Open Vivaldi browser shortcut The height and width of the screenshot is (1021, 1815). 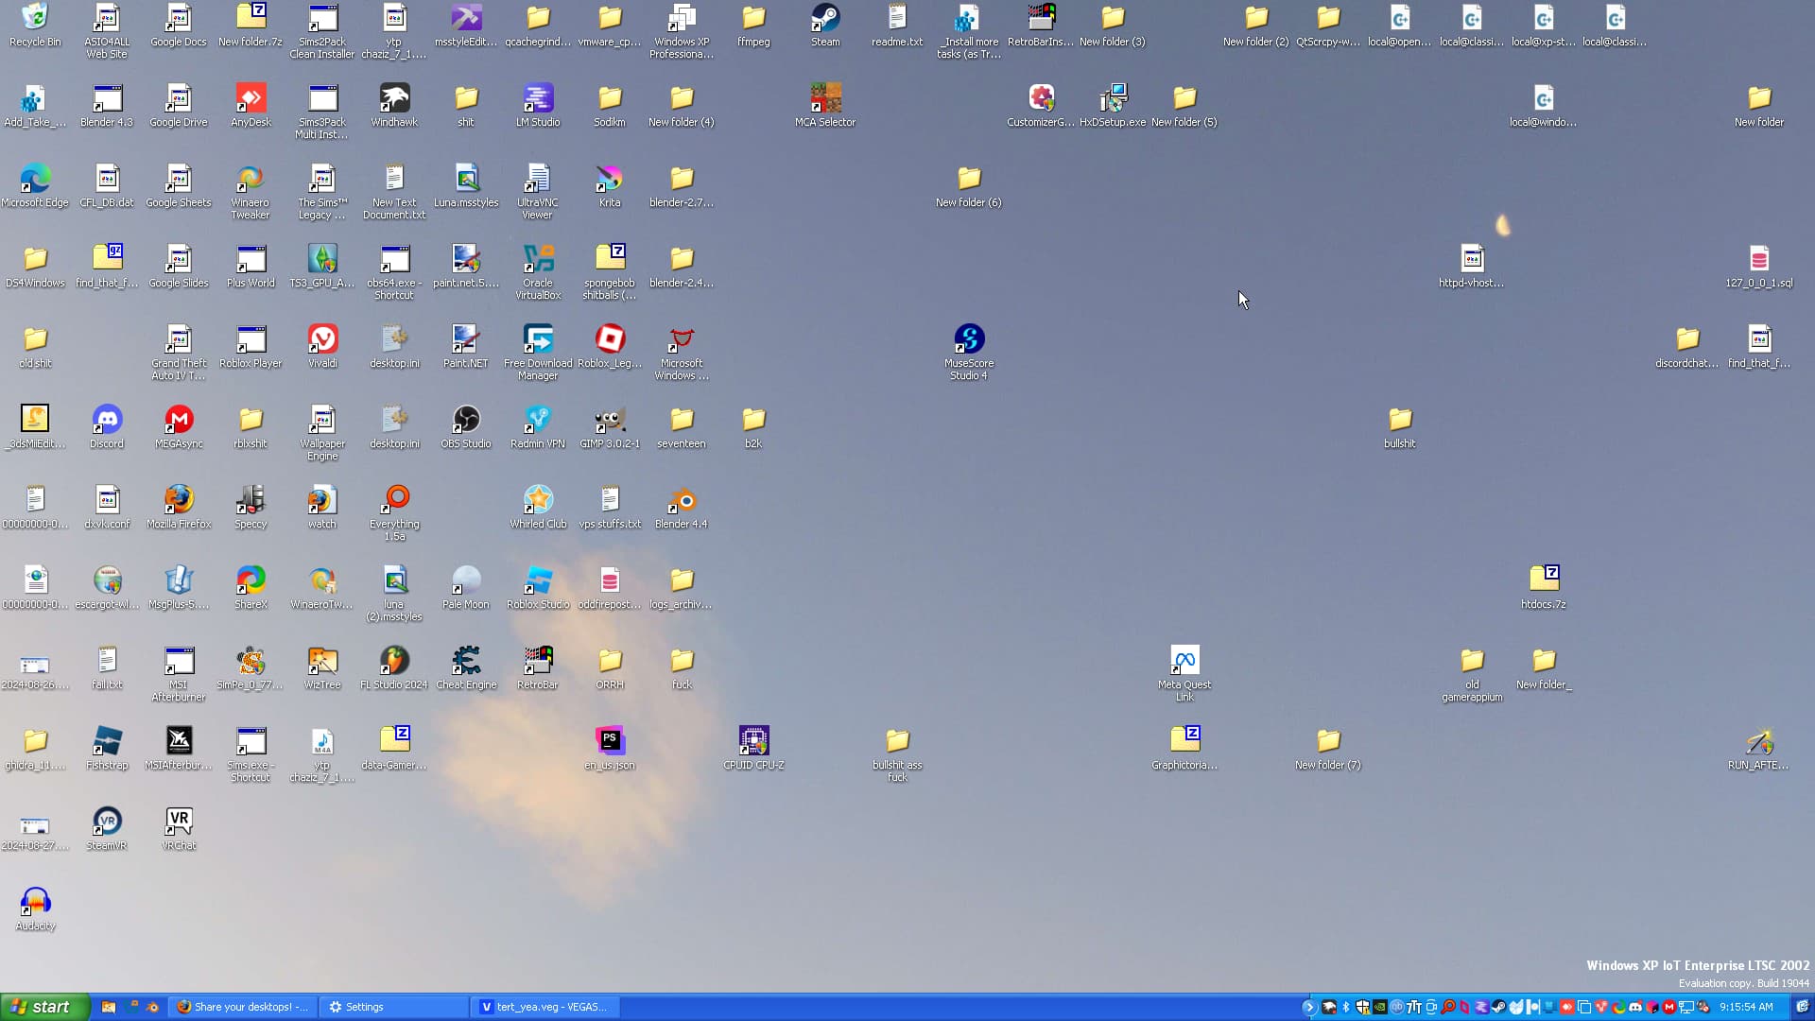322,347
